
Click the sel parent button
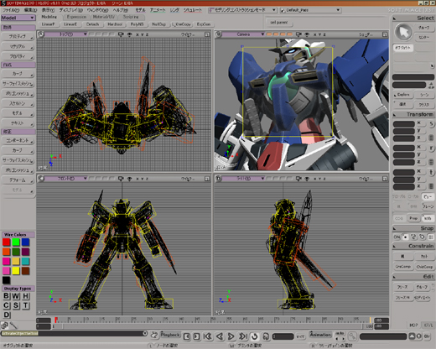pyautogui.click(x=278, y=23)
